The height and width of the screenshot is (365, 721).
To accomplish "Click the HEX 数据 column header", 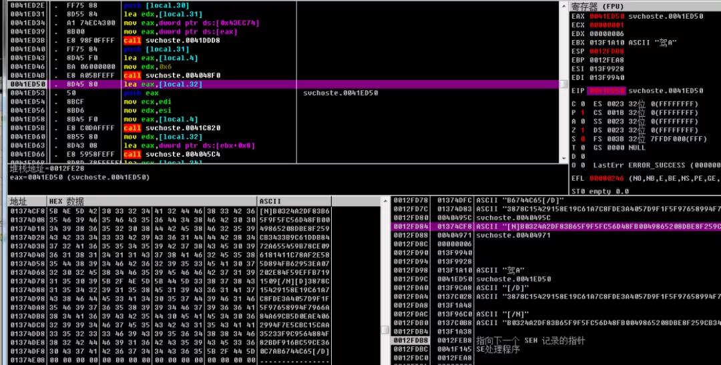I will 67,201.
